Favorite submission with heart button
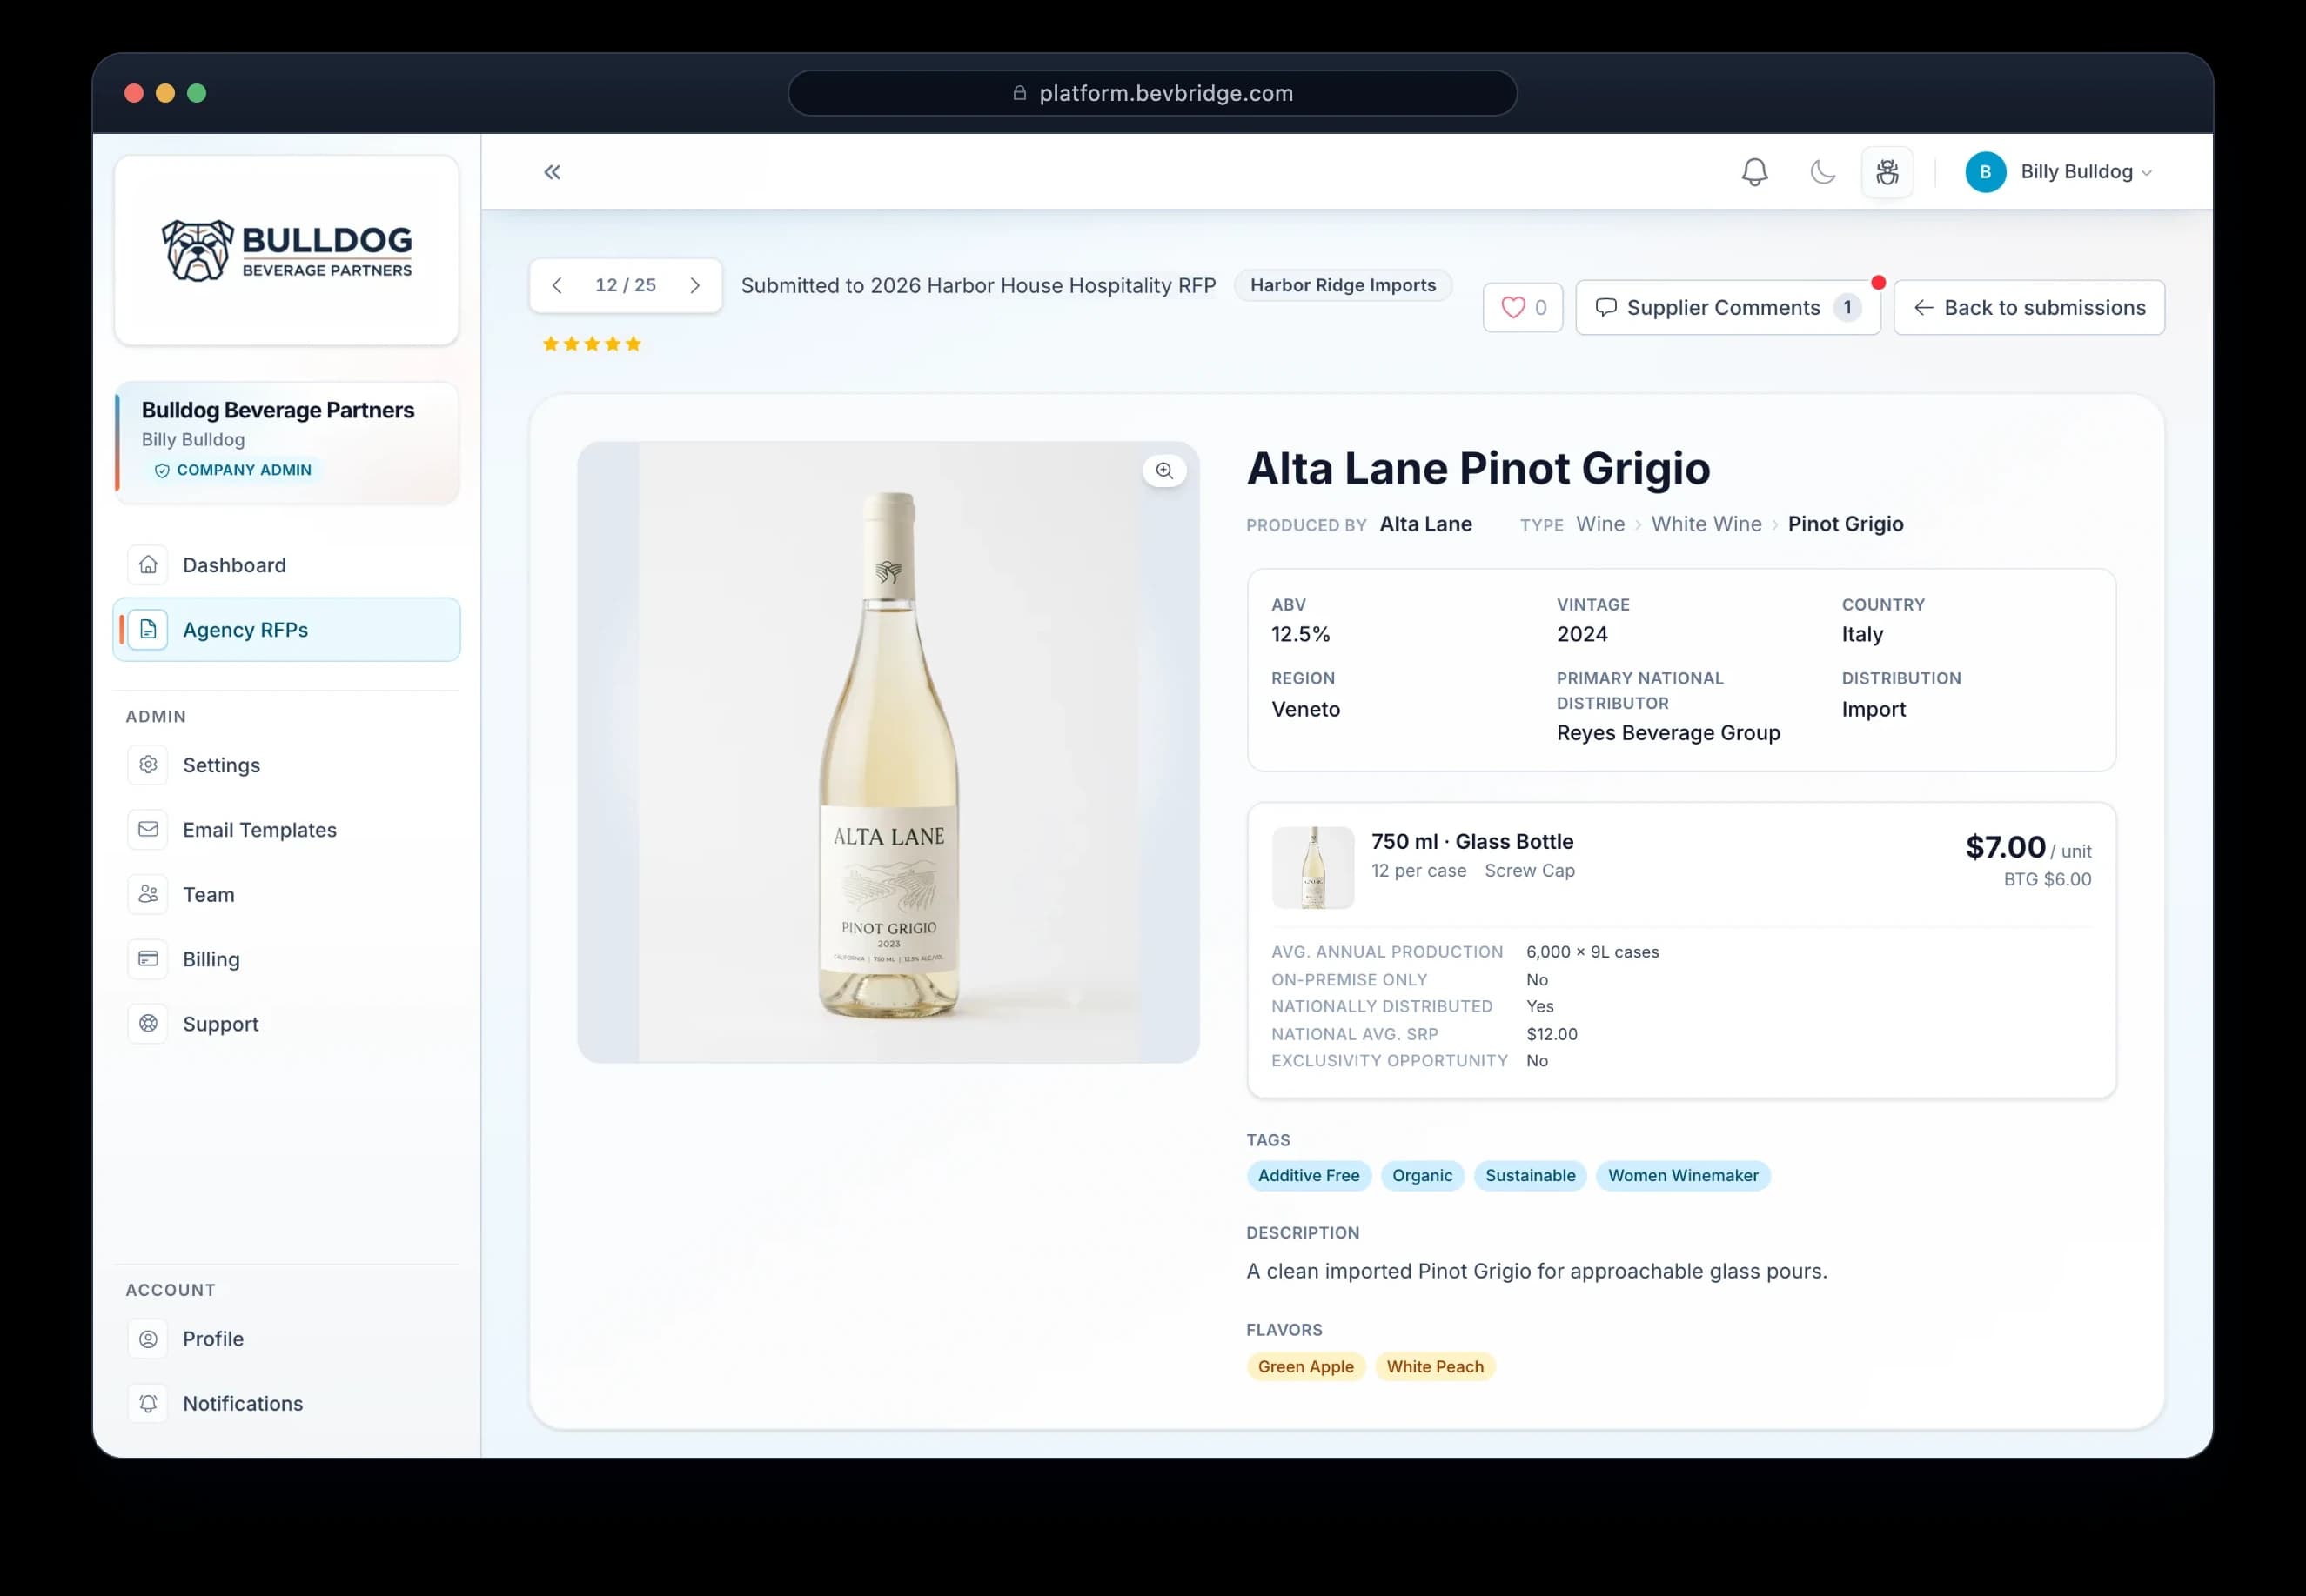The height and width of the screenshot is (1596, 2306). click(1522, 308)
